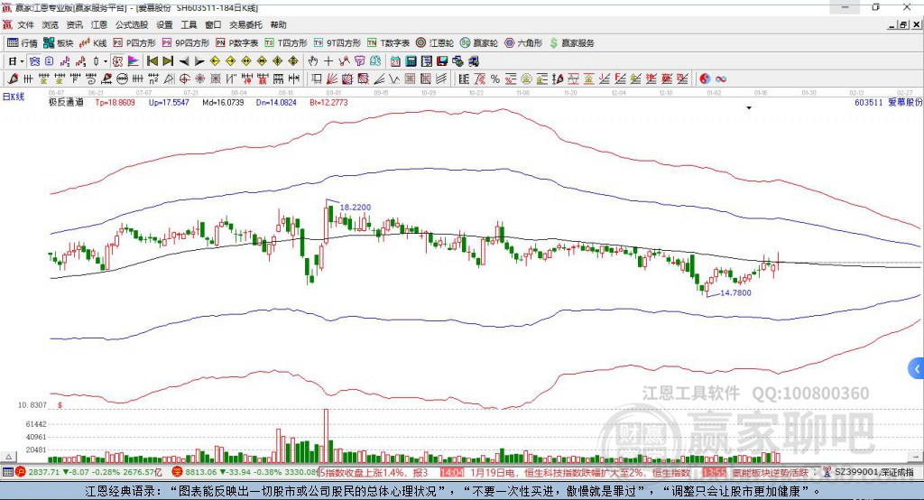Screen dimensions: 924x500
Task: Toggle the boxed red chart icon
Action: pyautogui.click(x=118, y=61)
